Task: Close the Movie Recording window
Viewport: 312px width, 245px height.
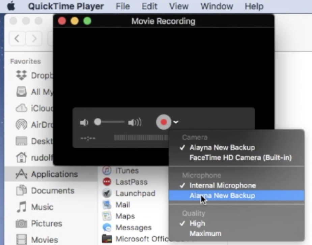Action: point(62,21)
